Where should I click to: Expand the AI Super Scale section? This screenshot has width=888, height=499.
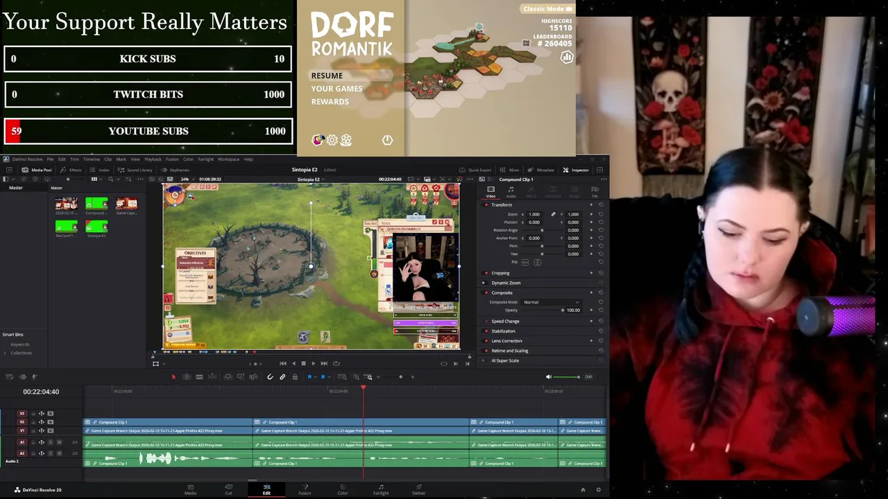tap(505, 360)
